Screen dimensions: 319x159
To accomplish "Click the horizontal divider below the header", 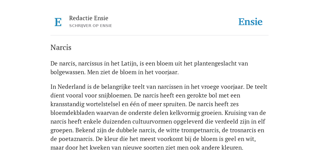I will click(x=159, y=35).
